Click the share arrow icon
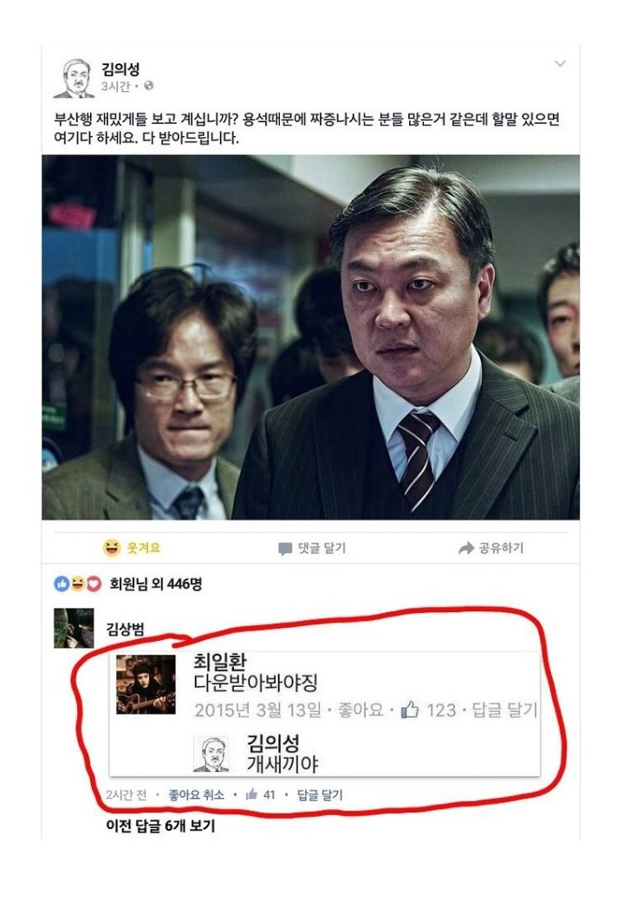 point(466,548)
